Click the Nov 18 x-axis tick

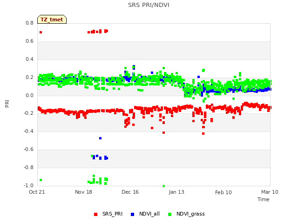pyautogui.click(x=83, y=192)
